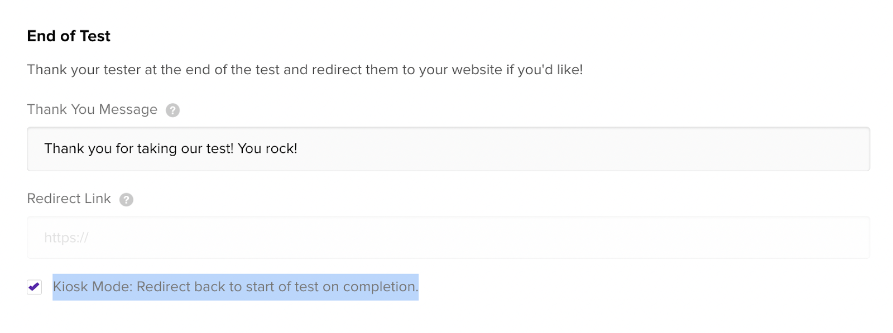Click into the Redirect Link https:// field
This screenshot has width=893, height=333.
pyautogui.click(x=448, y=238)
